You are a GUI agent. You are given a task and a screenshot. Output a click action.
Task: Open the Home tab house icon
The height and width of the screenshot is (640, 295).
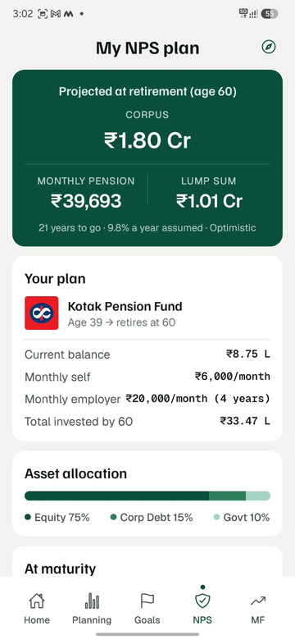tap(37, 601)
